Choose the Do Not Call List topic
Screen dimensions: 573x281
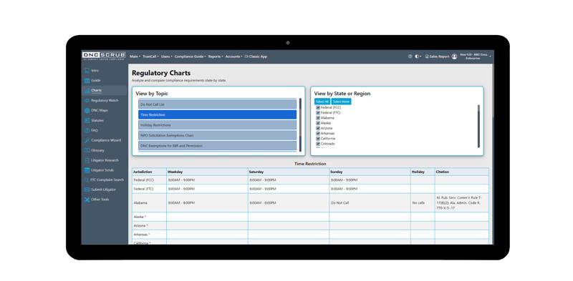[218, 104]
